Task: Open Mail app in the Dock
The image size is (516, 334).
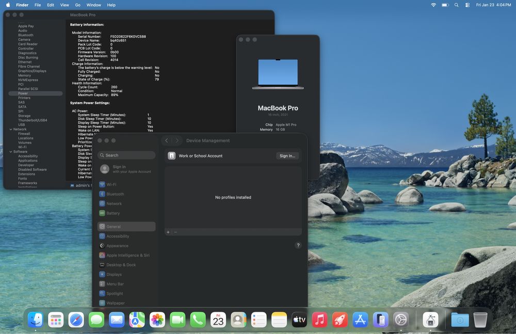Action: (x=117, y=320)
